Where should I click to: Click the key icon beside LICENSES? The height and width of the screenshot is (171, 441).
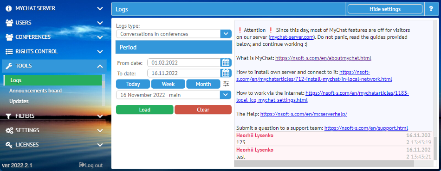pos(9,145)
